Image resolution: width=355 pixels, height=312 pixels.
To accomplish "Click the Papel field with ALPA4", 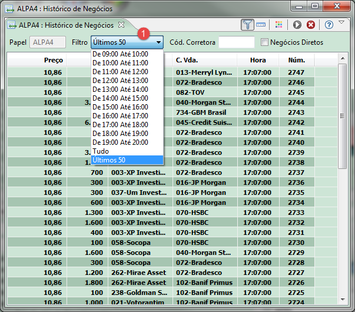I will tap(48, 42).
